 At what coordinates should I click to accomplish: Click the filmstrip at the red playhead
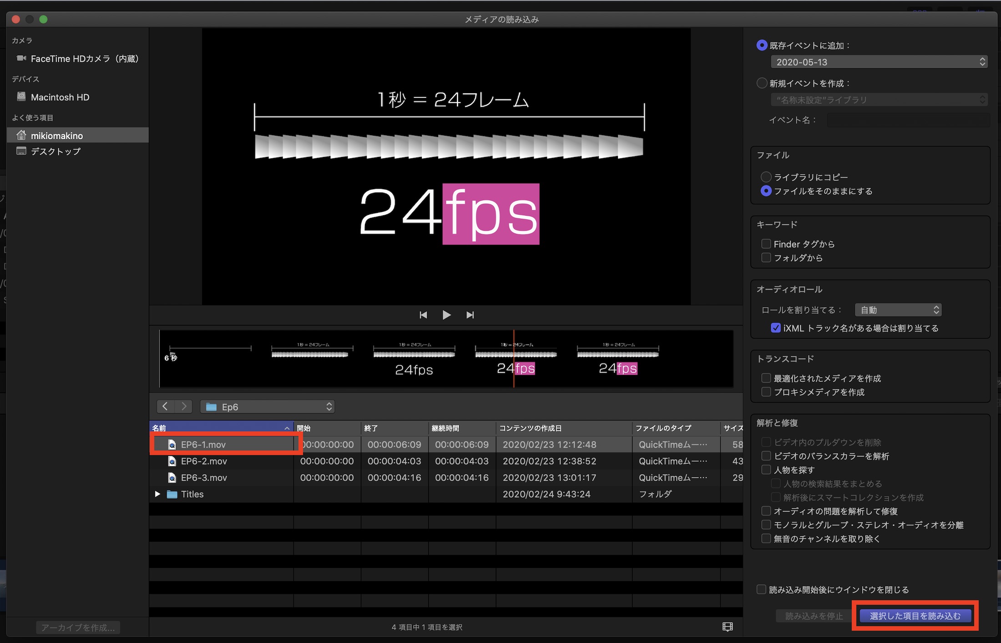(x=514, y=359)
